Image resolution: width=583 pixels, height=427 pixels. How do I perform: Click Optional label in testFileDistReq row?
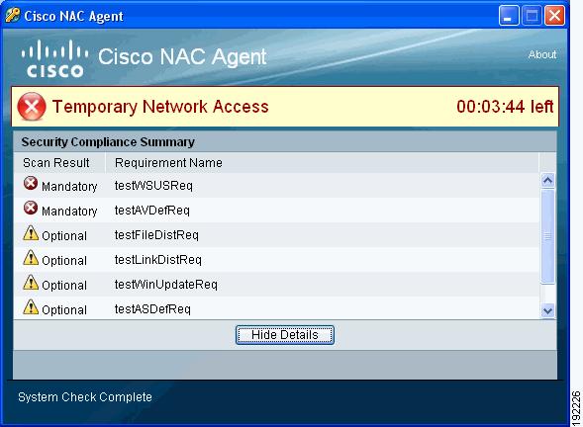pos(64,236)
